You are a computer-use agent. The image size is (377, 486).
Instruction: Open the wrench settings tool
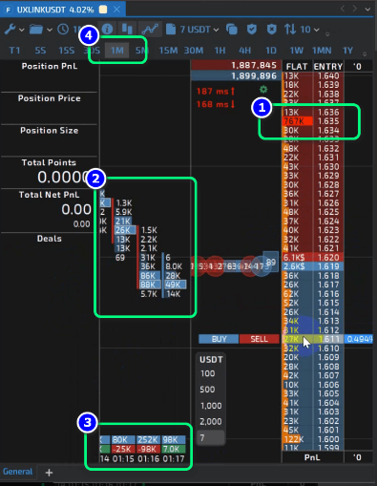point(10,30)
